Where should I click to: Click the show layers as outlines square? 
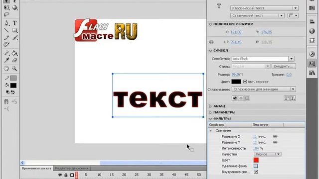tap(72, 175)
